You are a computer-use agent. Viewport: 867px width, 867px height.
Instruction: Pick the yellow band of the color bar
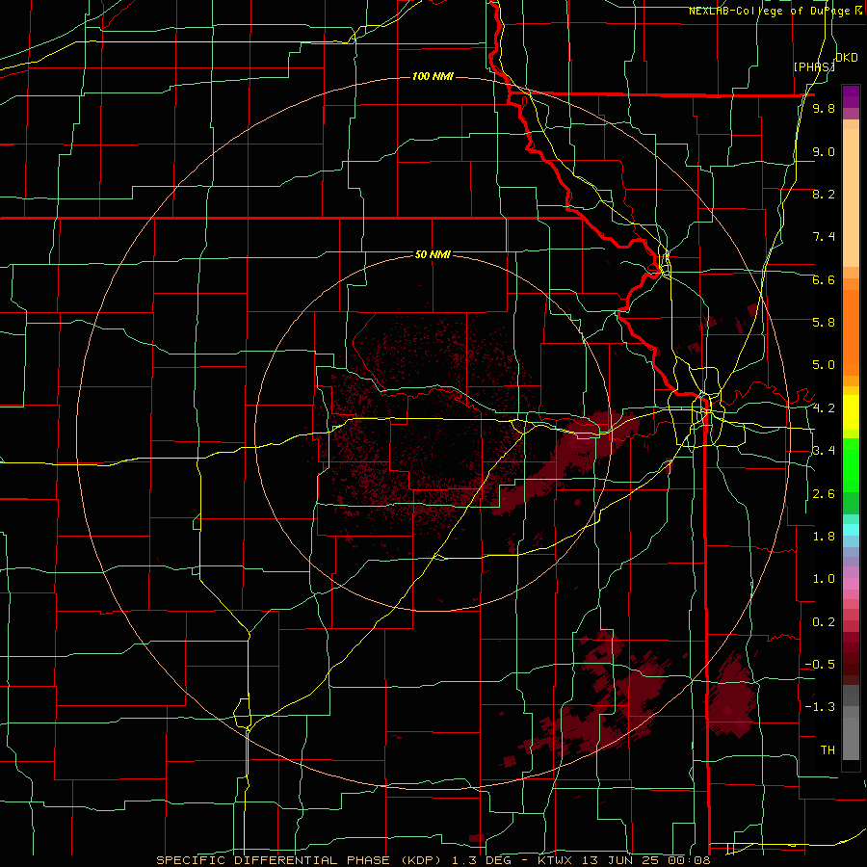click(851, 412)
